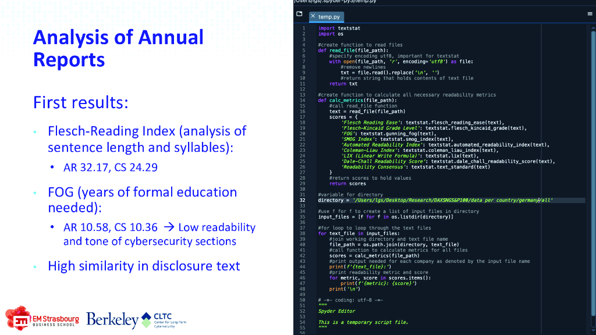Select the temp.py tab
The height and width of the screenshot is (335, 596).
pyautogui.click(x=327, y=17)
